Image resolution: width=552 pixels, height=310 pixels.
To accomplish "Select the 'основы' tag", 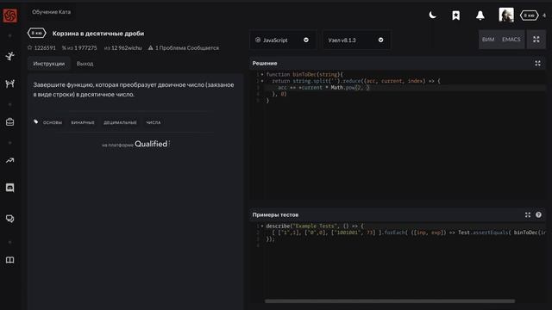I will pyautogui.click(x=53, y=122).
